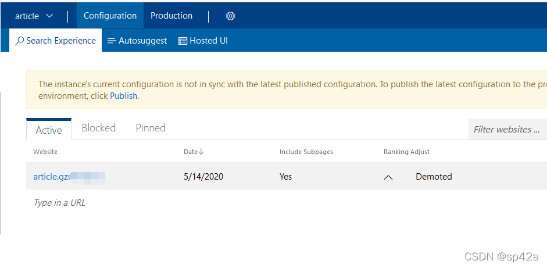Image resolution: width=547 pixels, height=268 pixels.
Task: Open the settings gear icon
Action: click(x=230, y=16)
